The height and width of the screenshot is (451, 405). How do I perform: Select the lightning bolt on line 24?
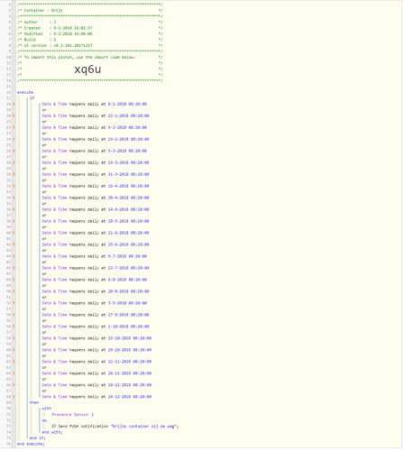pos(14,139)
